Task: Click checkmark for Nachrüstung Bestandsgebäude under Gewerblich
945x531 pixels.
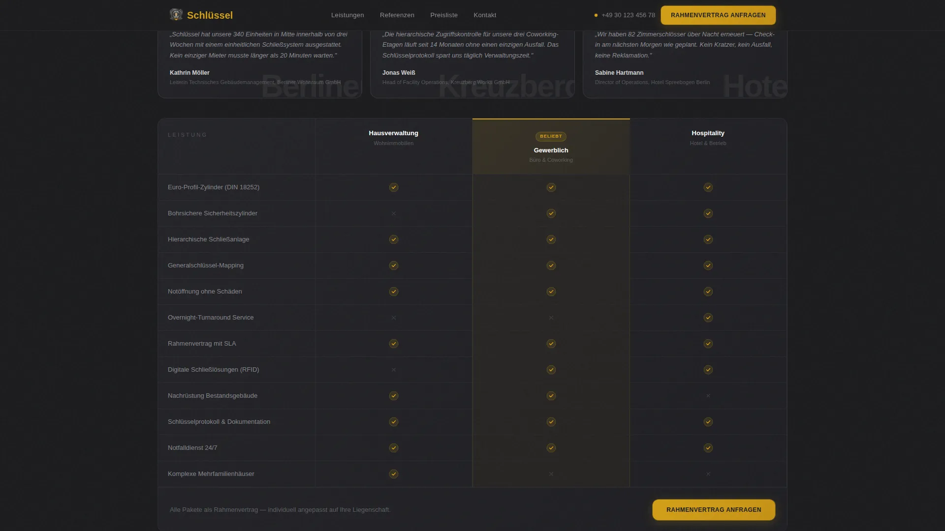Action: [x=551, y=396]
